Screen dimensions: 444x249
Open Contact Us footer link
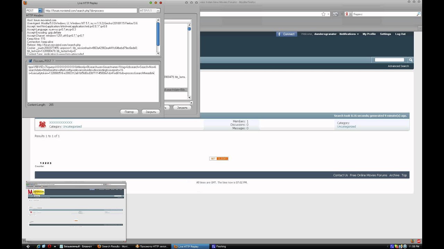(x=340, y=175)
